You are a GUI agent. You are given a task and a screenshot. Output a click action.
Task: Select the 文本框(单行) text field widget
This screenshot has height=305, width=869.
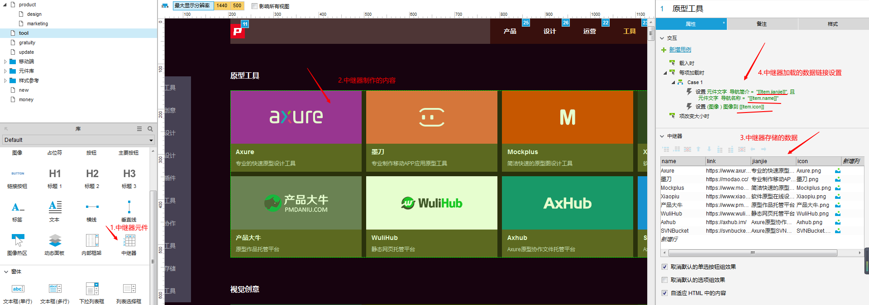tap(17, 293)
